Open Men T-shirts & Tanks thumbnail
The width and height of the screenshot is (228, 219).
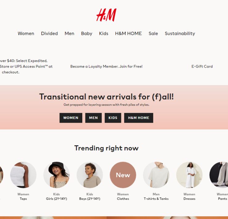click(156, 175)
